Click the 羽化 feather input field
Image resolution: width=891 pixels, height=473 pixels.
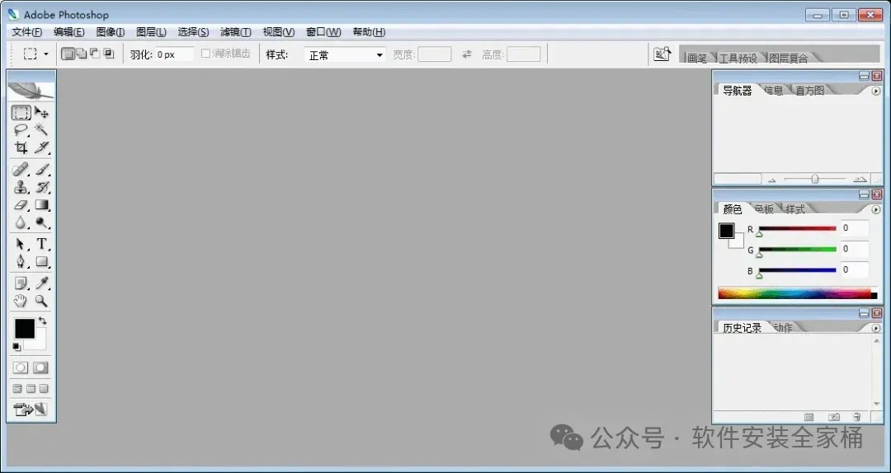(x=174, y=54)
